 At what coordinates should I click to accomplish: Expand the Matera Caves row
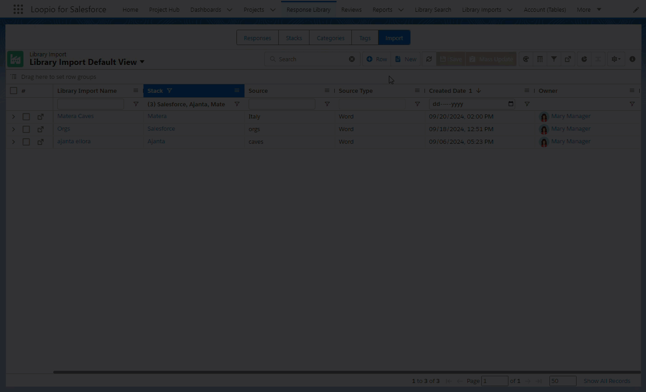(x=14, y=117)
